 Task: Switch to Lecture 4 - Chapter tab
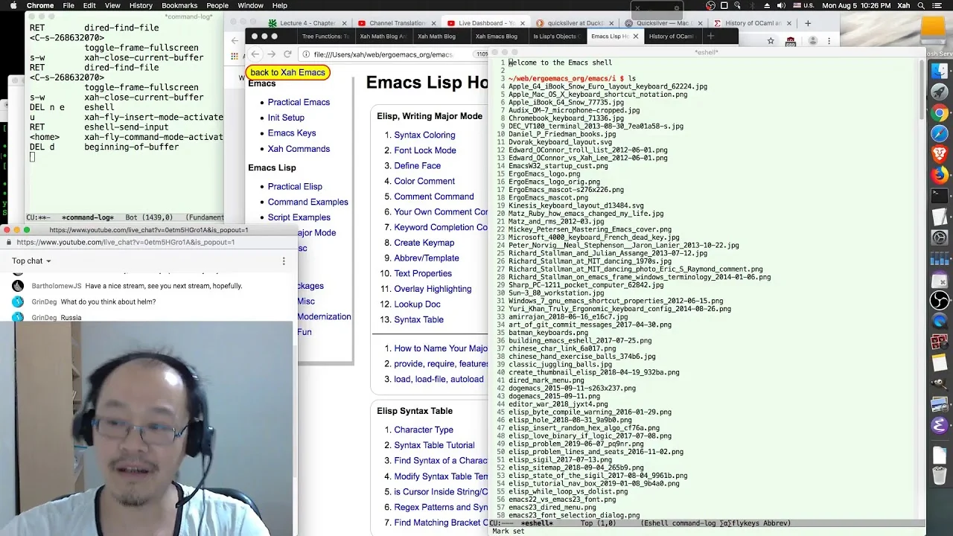click(307, 23)
